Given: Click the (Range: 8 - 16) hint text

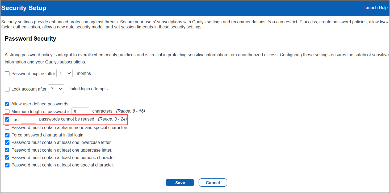Looking at the screenshot, I should 131,111.
